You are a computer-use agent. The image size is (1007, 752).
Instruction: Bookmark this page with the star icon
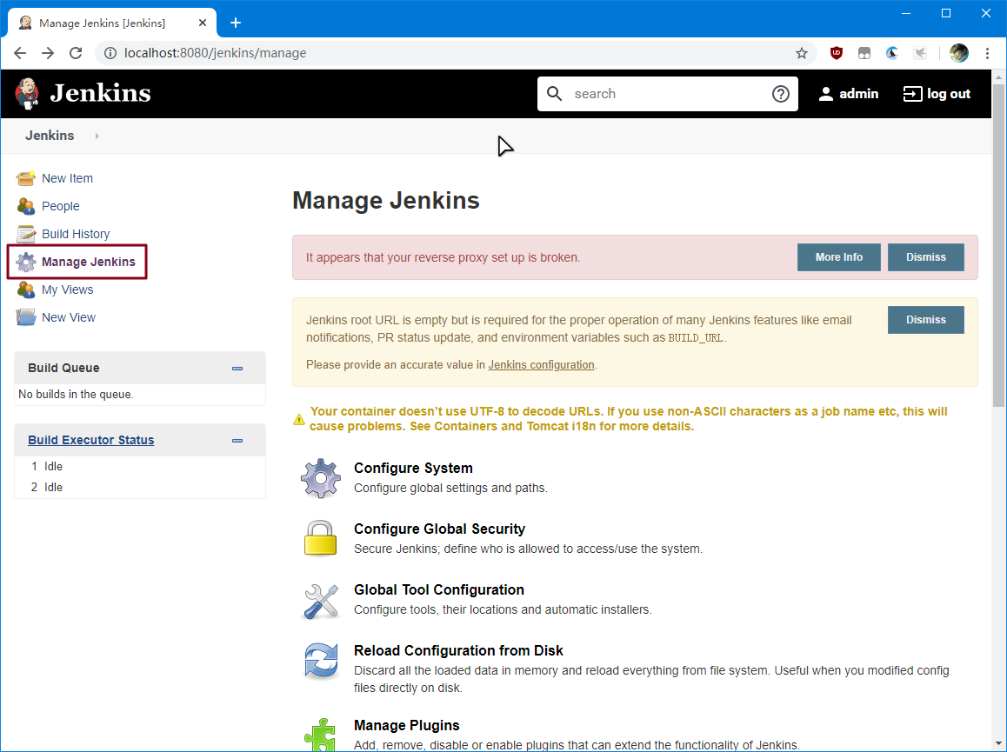(x=802, y=53)
